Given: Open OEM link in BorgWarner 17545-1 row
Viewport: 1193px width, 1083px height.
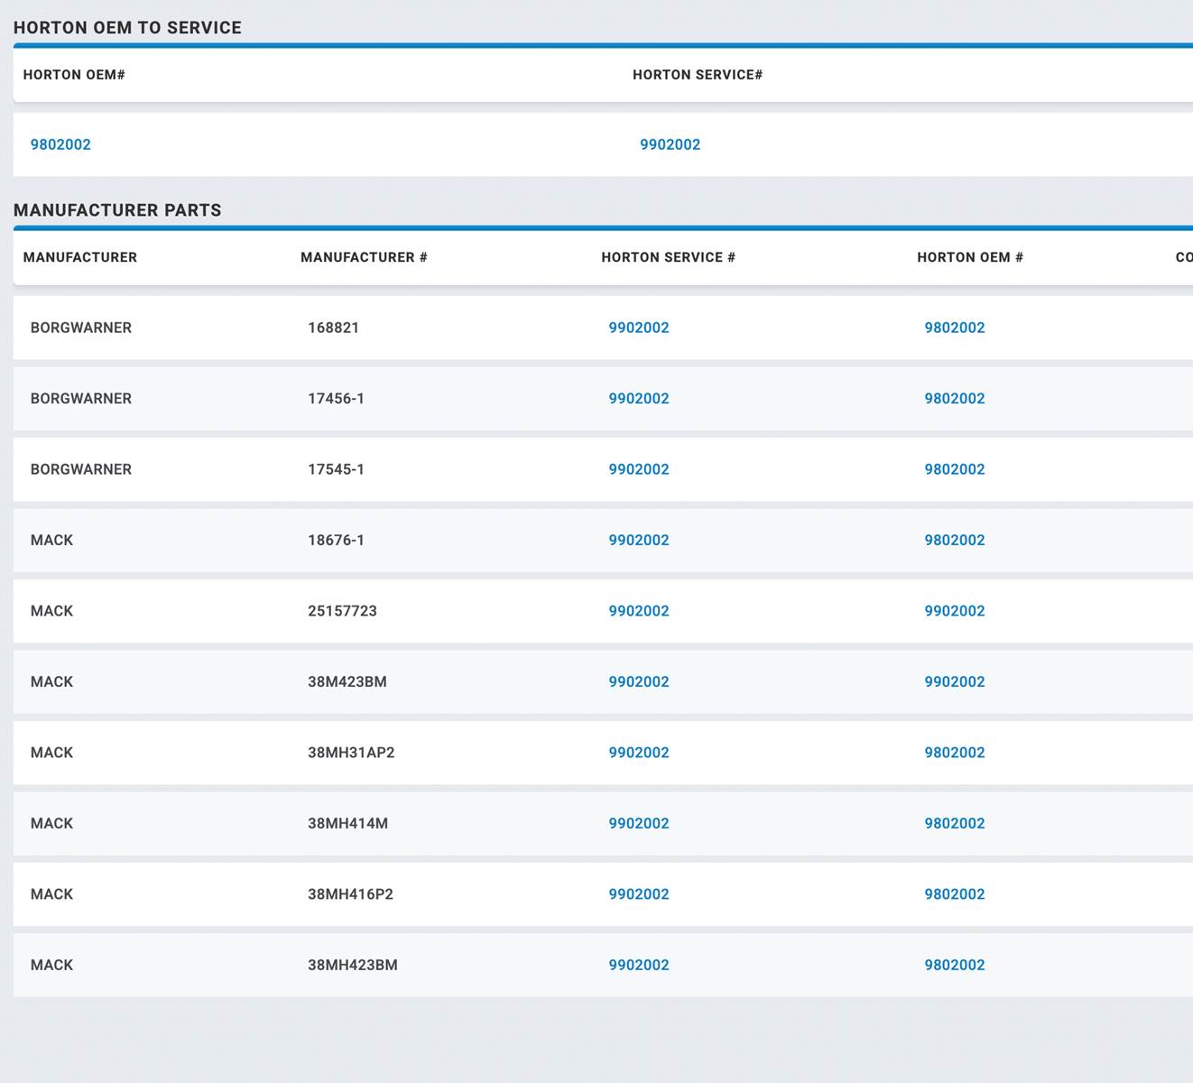Looking at the screenshot, I should pyautogui.click(x=954, y=469).
